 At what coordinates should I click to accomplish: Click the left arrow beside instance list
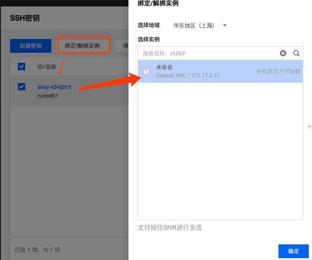click(x=310, y=127)
